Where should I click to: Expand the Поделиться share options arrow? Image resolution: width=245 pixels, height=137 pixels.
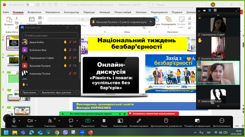click(93, 121)
